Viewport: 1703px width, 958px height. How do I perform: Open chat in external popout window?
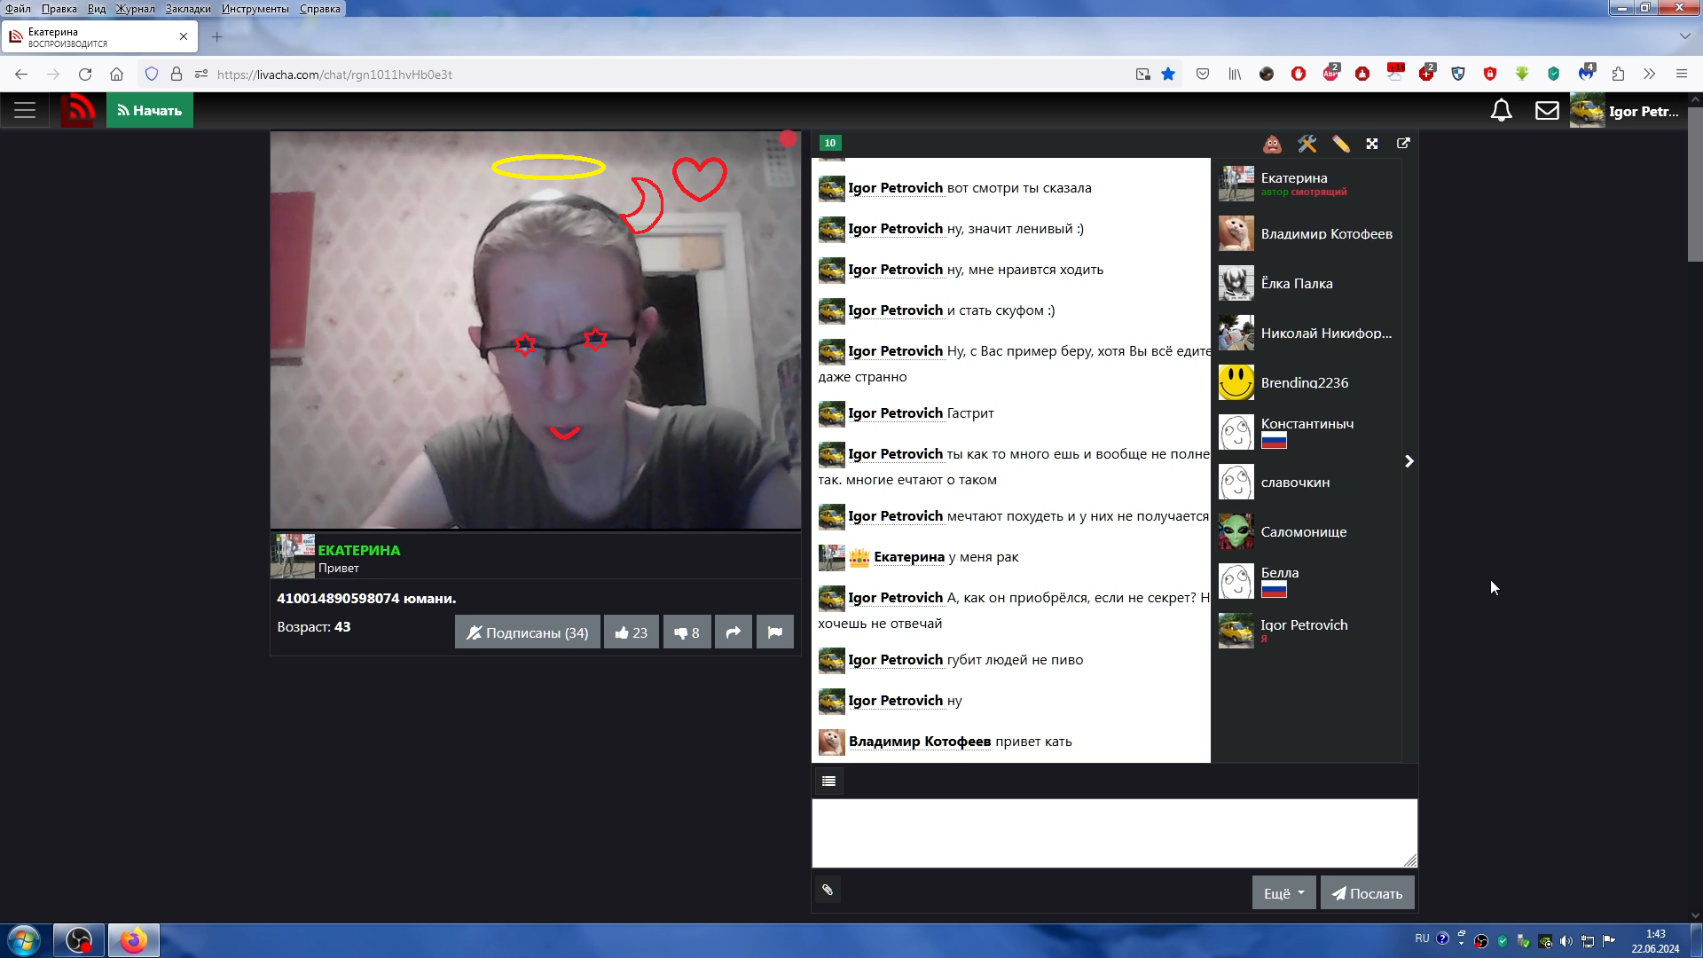pos(1403,144)
